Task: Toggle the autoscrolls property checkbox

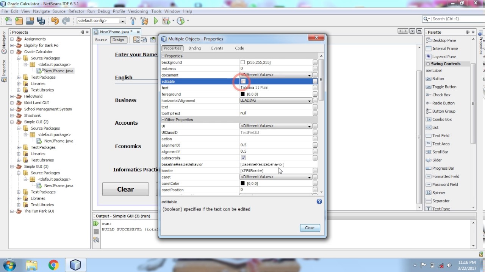Action: pyautogui.click(x=243, y=158)
